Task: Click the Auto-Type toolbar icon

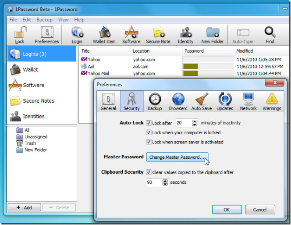Action: [x=243, y=35]
